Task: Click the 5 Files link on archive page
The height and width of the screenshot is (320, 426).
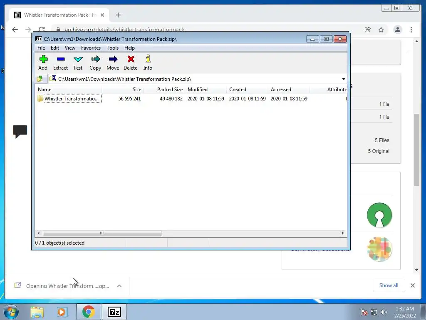Action: click(382, 140)
